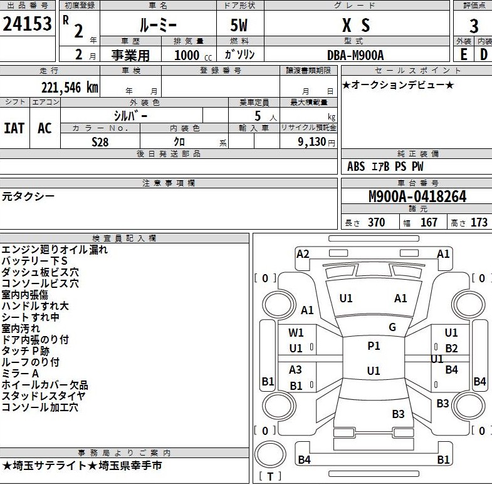Click the note "シートすれ中"

tap(31, 317)
